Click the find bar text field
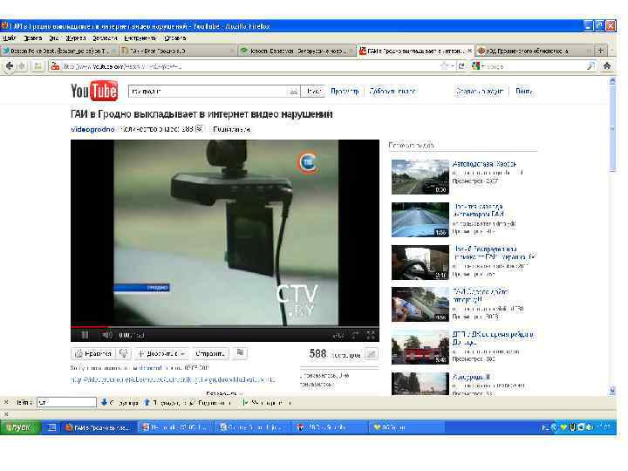 tap(67, 402)
